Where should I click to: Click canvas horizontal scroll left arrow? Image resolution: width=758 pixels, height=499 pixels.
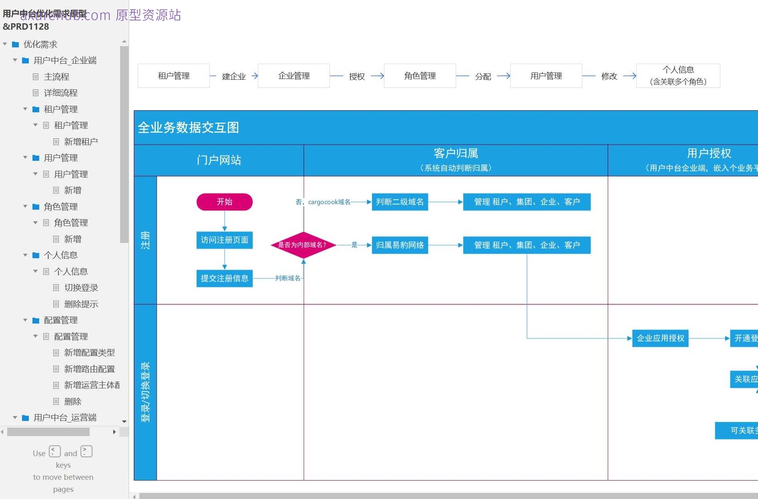coord(134,497)
